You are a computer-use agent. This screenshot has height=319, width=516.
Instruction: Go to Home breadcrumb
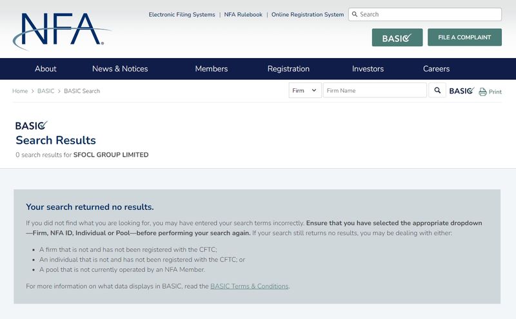click(x=20, y=91)
